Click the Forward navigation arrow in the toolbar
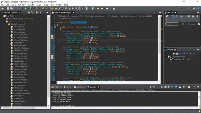Viewport: 201px width, 113px height. pyautogui.click(x=107, y=8)
